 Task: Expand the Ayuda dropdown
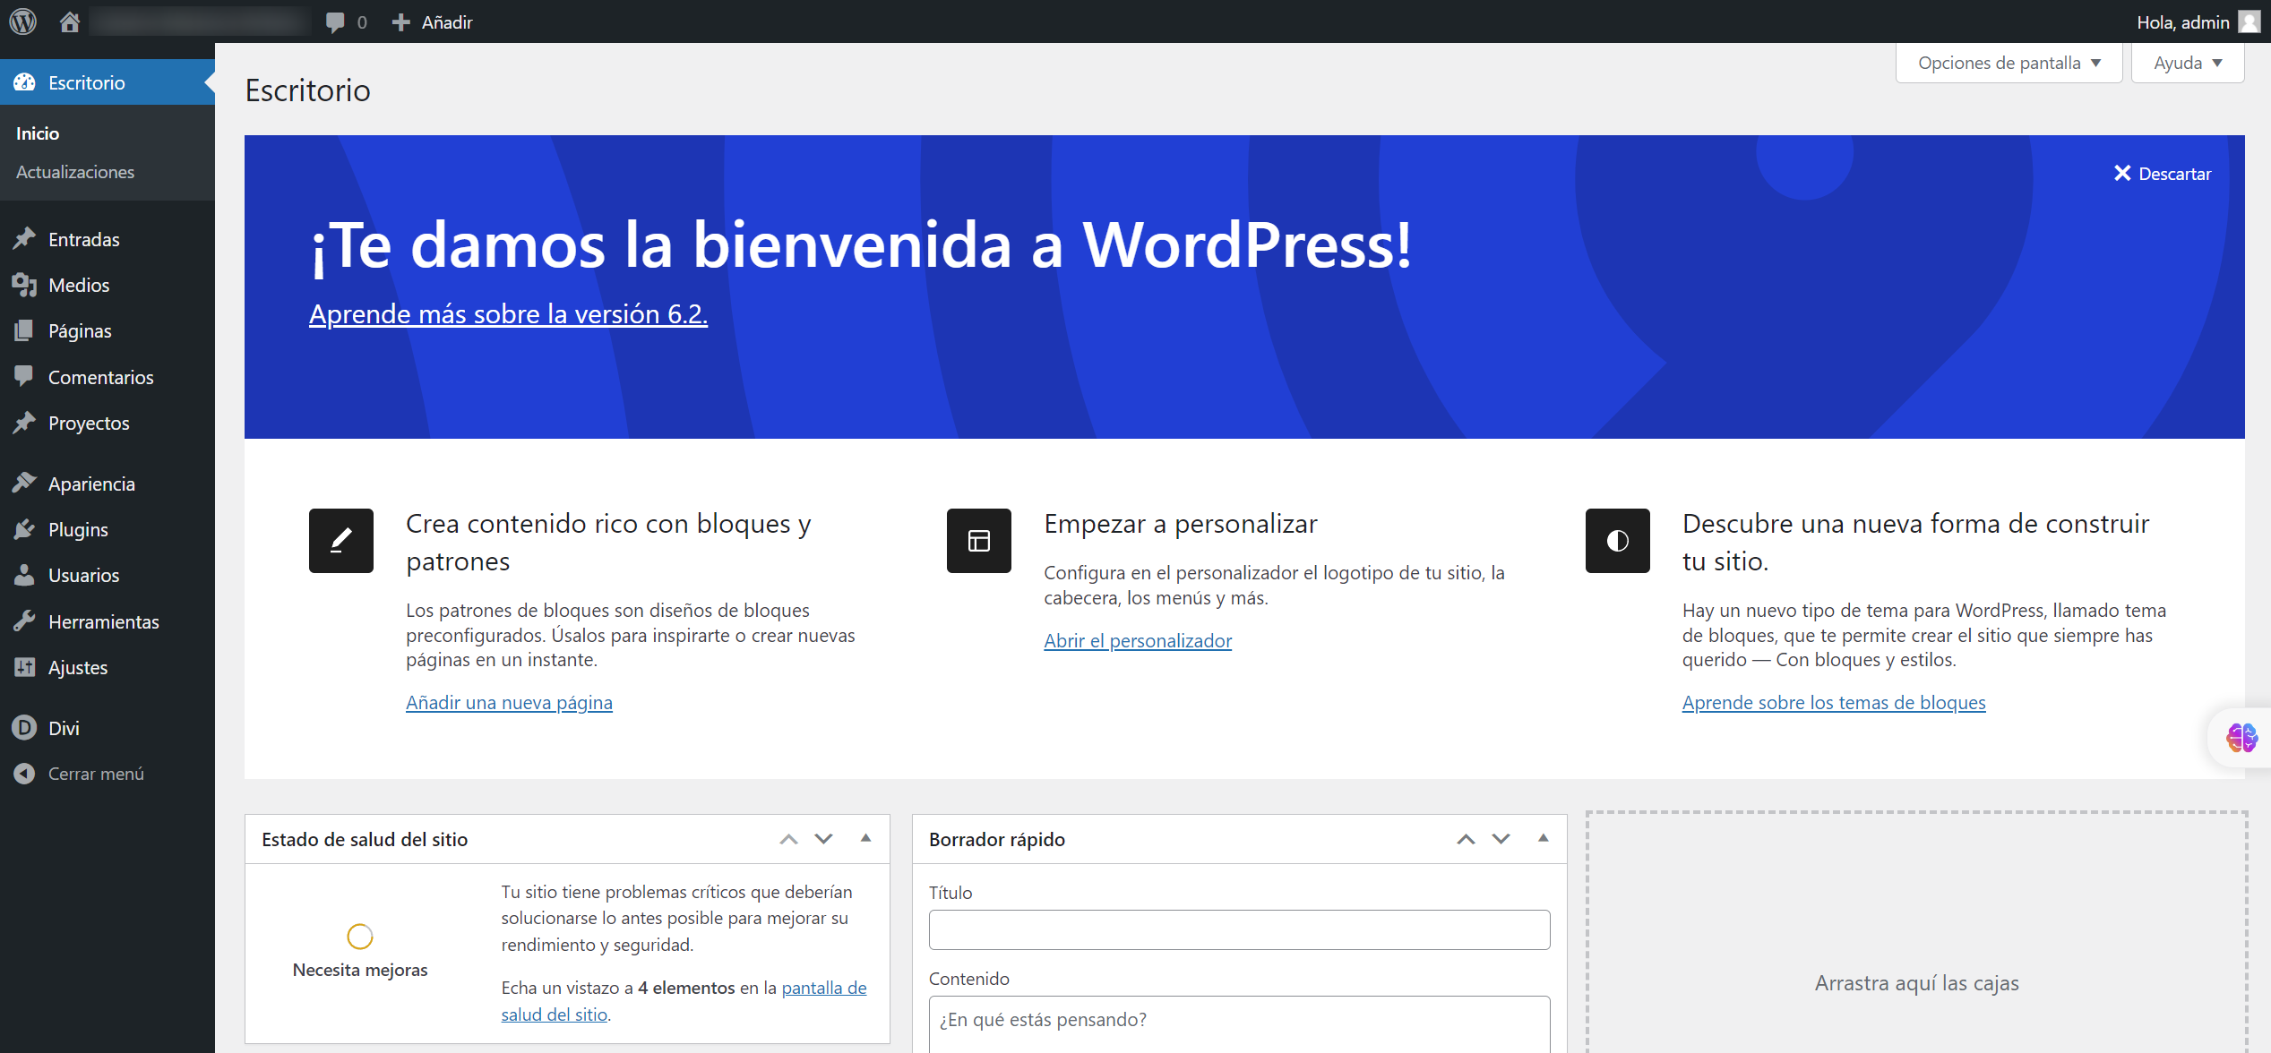coord(2187,63)
